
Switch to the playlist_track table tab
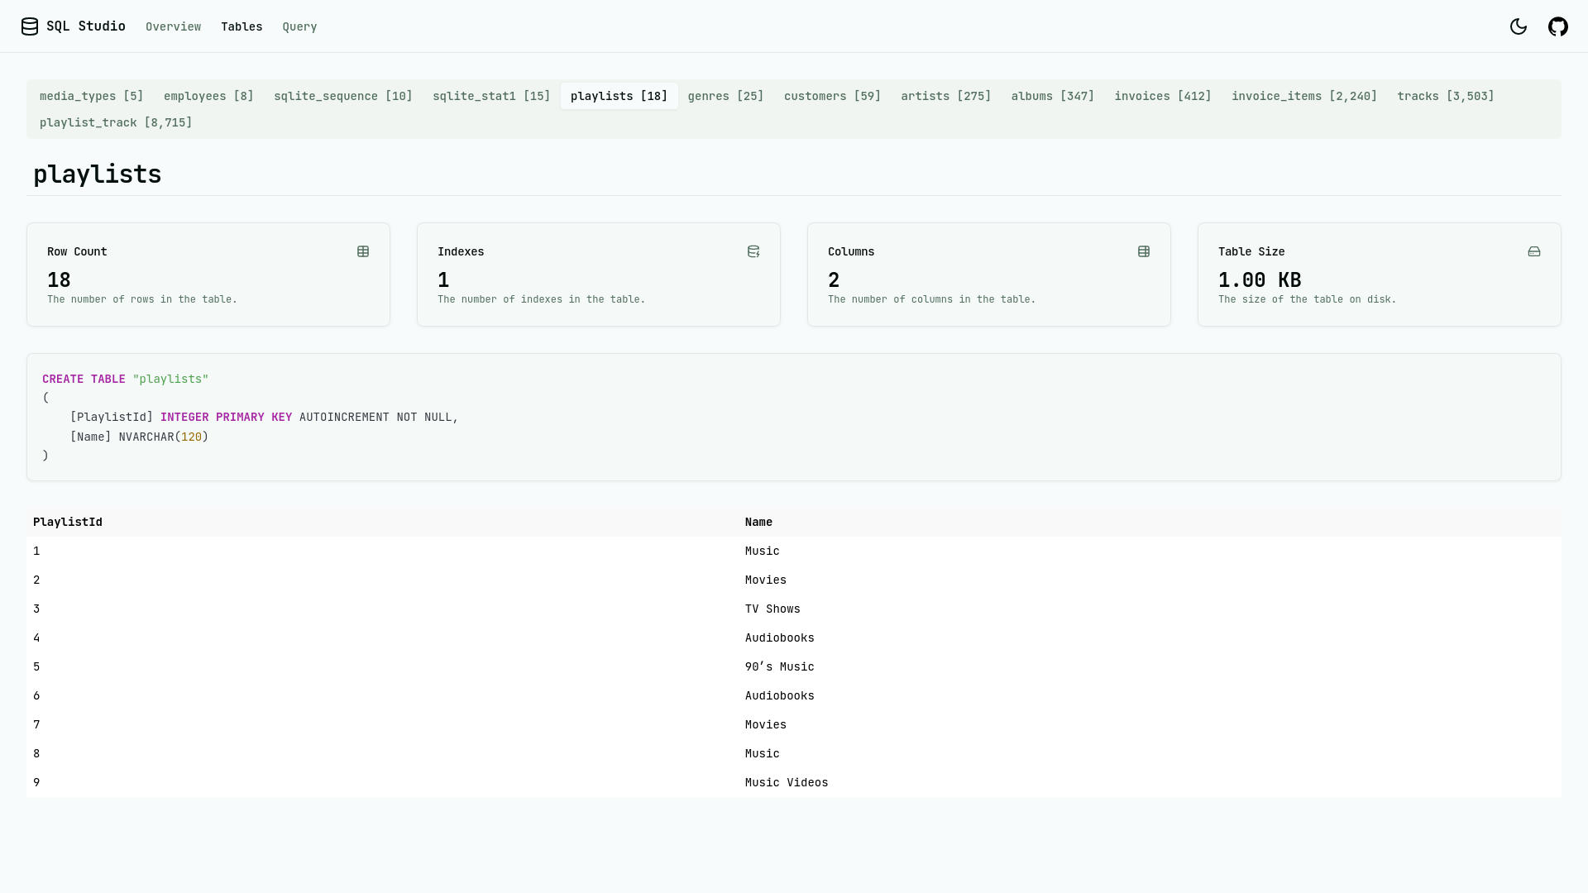point(116,122)
